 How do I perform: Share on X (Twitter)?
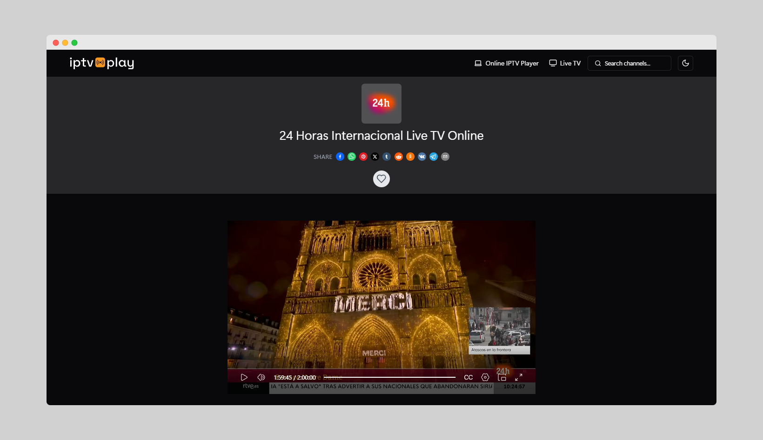(x=375, y=157)
